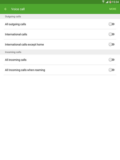Tap the 15:34 clock display
This screenshot has width=120, height=160.
[115, 2]
